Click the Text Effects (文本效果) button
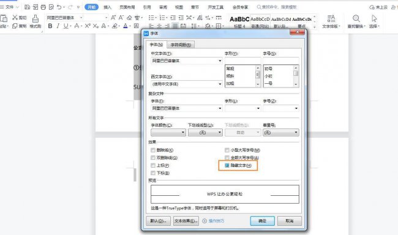This screenshot has width=398, height=235. tap(186, 221)
